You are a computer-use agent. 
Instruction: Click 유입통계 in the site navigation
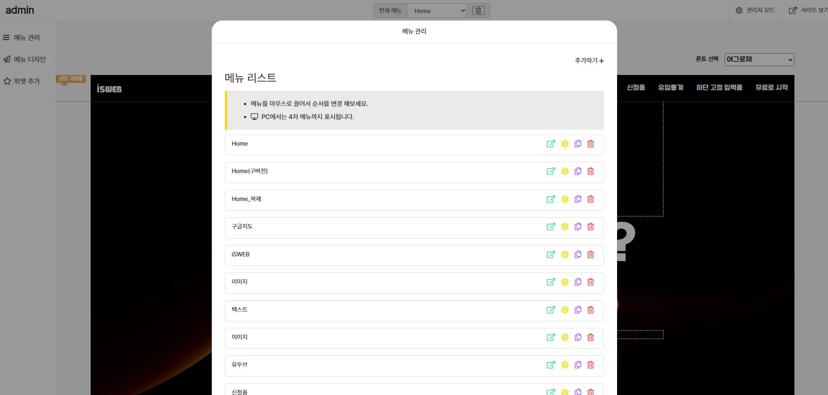pyautogui.click(x=671, y=88)
